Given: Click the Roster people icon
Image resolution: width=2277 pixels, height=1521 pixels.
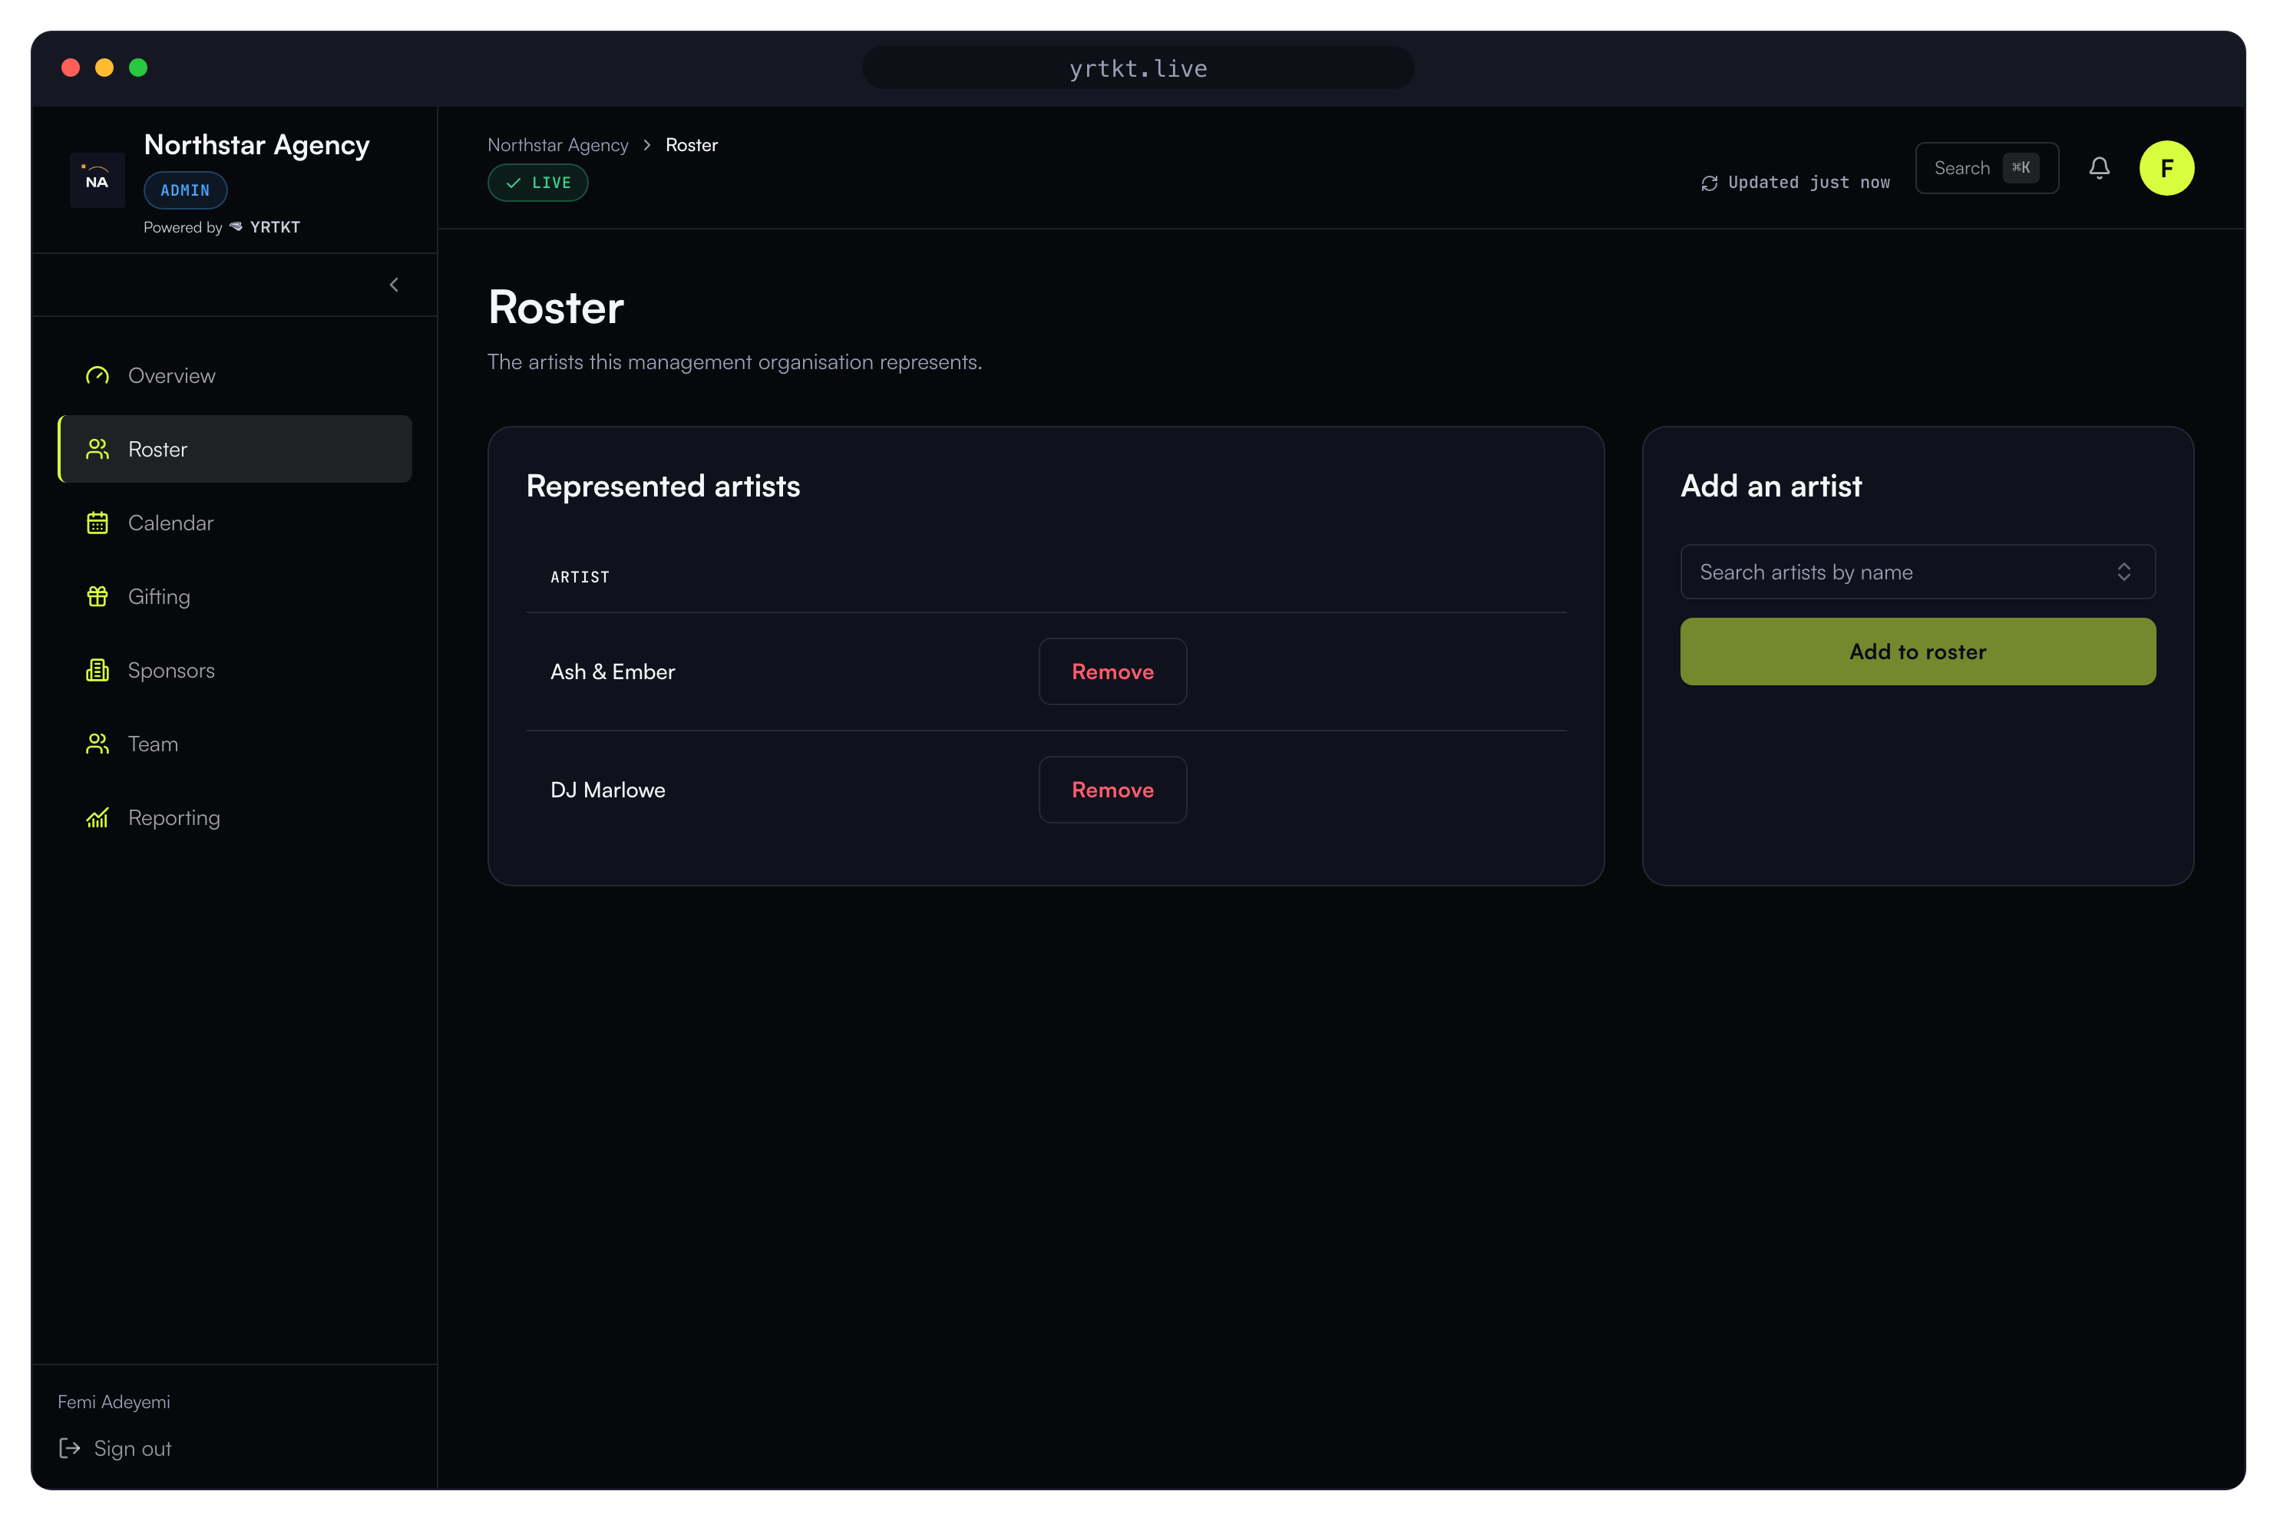Looking at the screenshot, I should (97, 449).
